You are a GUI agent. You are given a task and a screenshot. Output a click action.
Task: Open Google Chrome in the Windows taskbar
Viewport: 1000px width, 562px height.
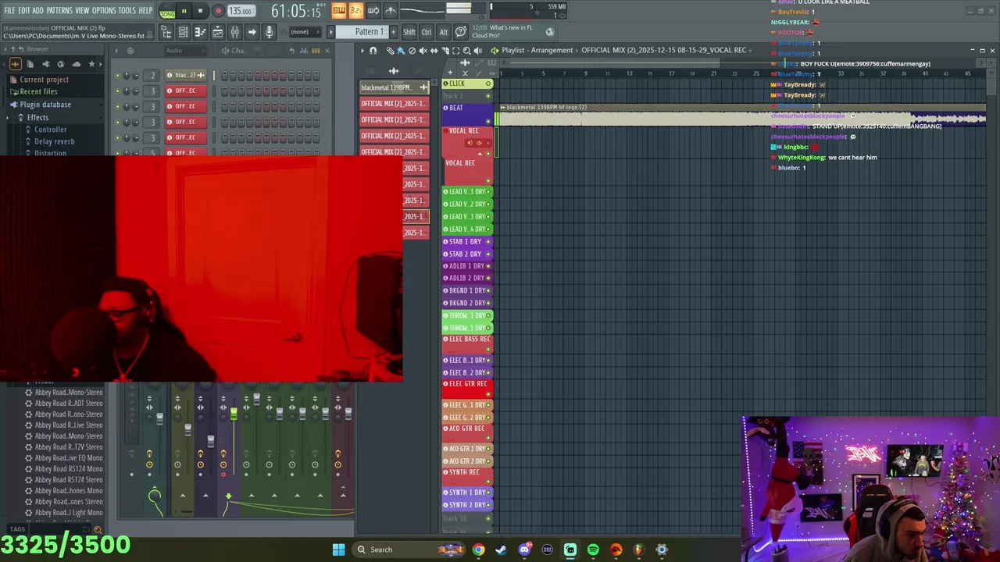[x=478, y=550]
